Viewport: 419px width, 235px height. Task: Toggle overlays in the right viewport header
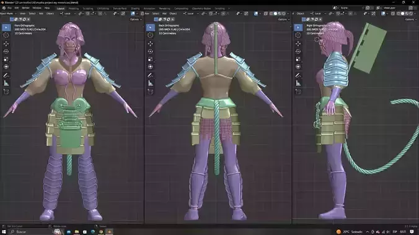coord(383,14)
